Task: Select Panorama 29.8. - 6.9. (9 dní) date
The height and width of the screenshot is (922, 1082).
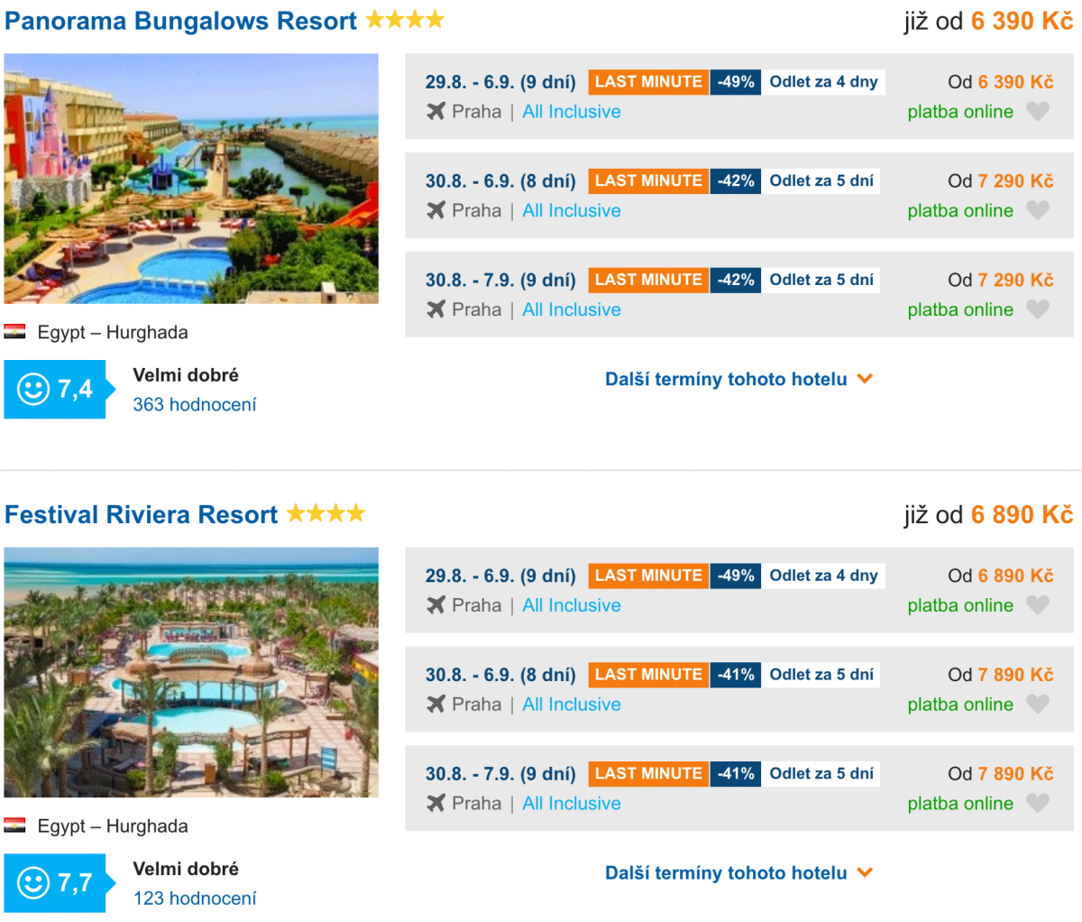Action: point(500,82)
